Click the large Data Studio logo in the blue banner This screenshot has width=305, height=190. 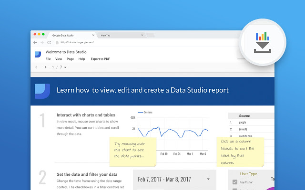(42, 91)
